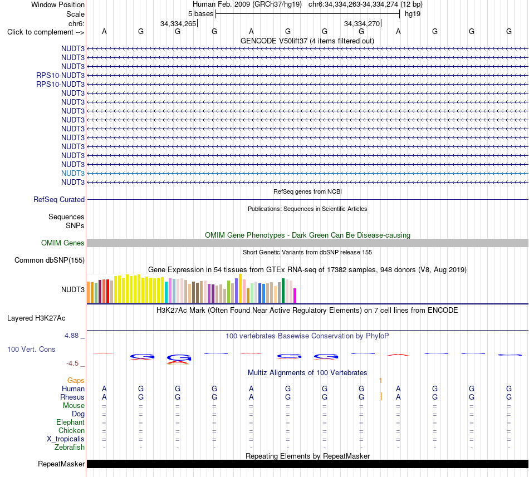Click the orange gap marker '1' in Gaps row
This screenshot has height=477, width=529.
pyautogui.click(x=380, y=381)
